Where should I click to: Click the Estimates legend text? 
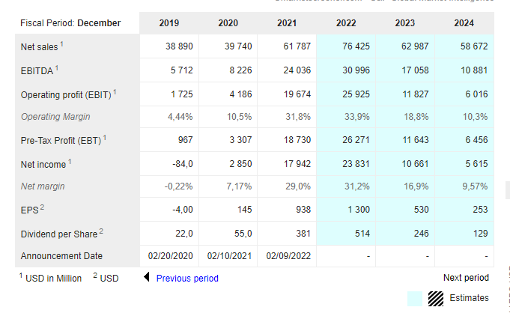coord(469,298)
